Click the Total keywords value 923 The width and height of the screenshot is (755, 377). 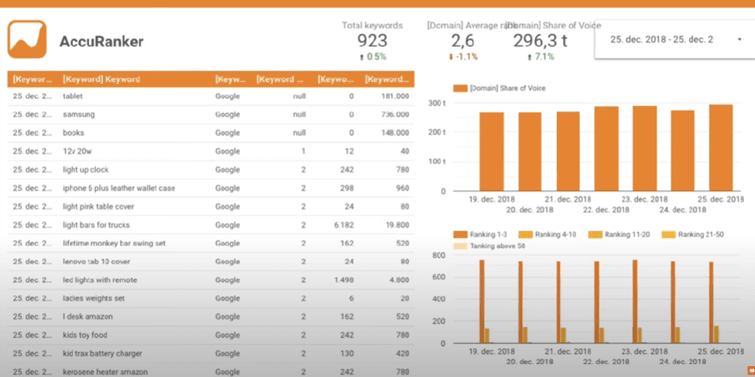[x=372, y=41]
